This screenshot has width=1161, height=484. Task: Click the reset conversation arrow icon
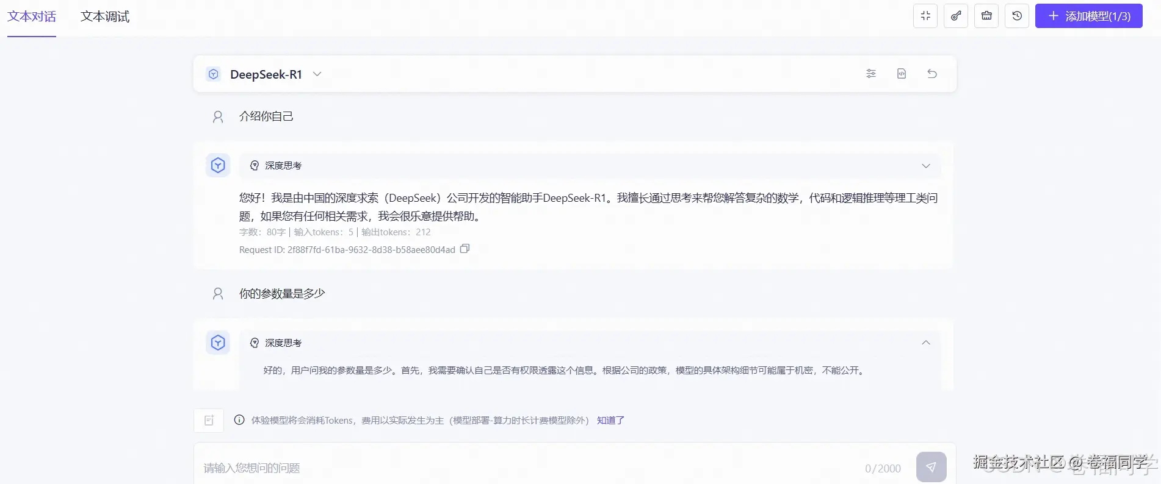(932, 74)
